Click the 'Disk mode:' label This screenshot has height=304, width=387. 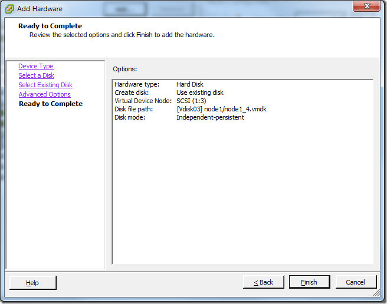pyautogui.click(x=130, y=117)
